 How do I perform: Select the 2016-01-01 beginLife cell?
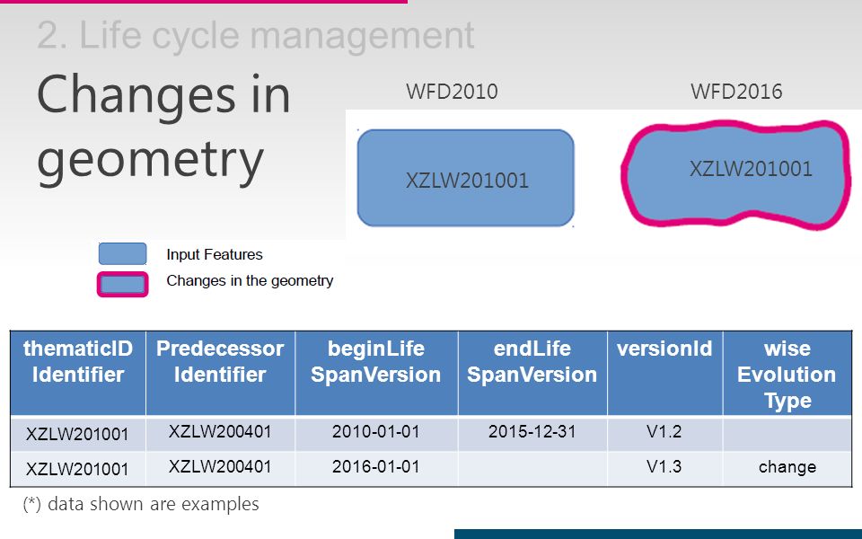pos(376,469)
